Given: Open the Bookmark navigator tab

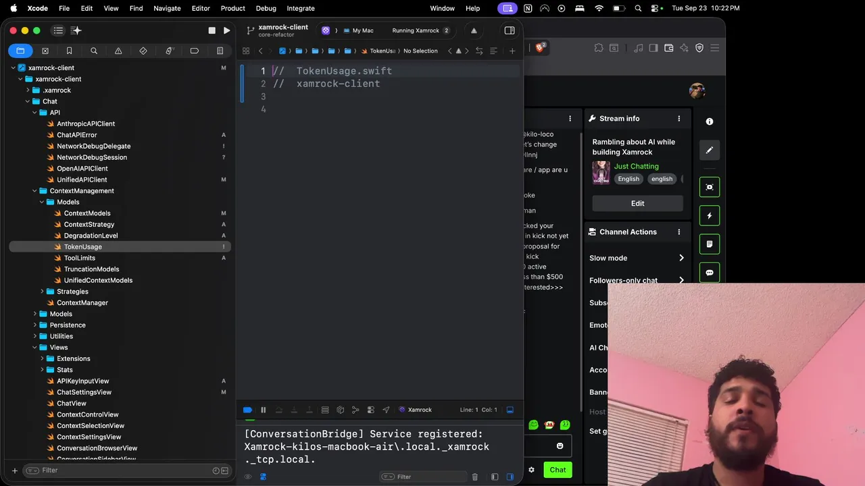Looking at the screenshot, I should [69, 51].
